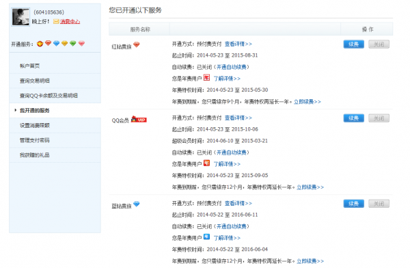Click 立即续费>> link for 蓝钻贵族
Viewport: 410px width, 268px height.
(x=310, y=261)
